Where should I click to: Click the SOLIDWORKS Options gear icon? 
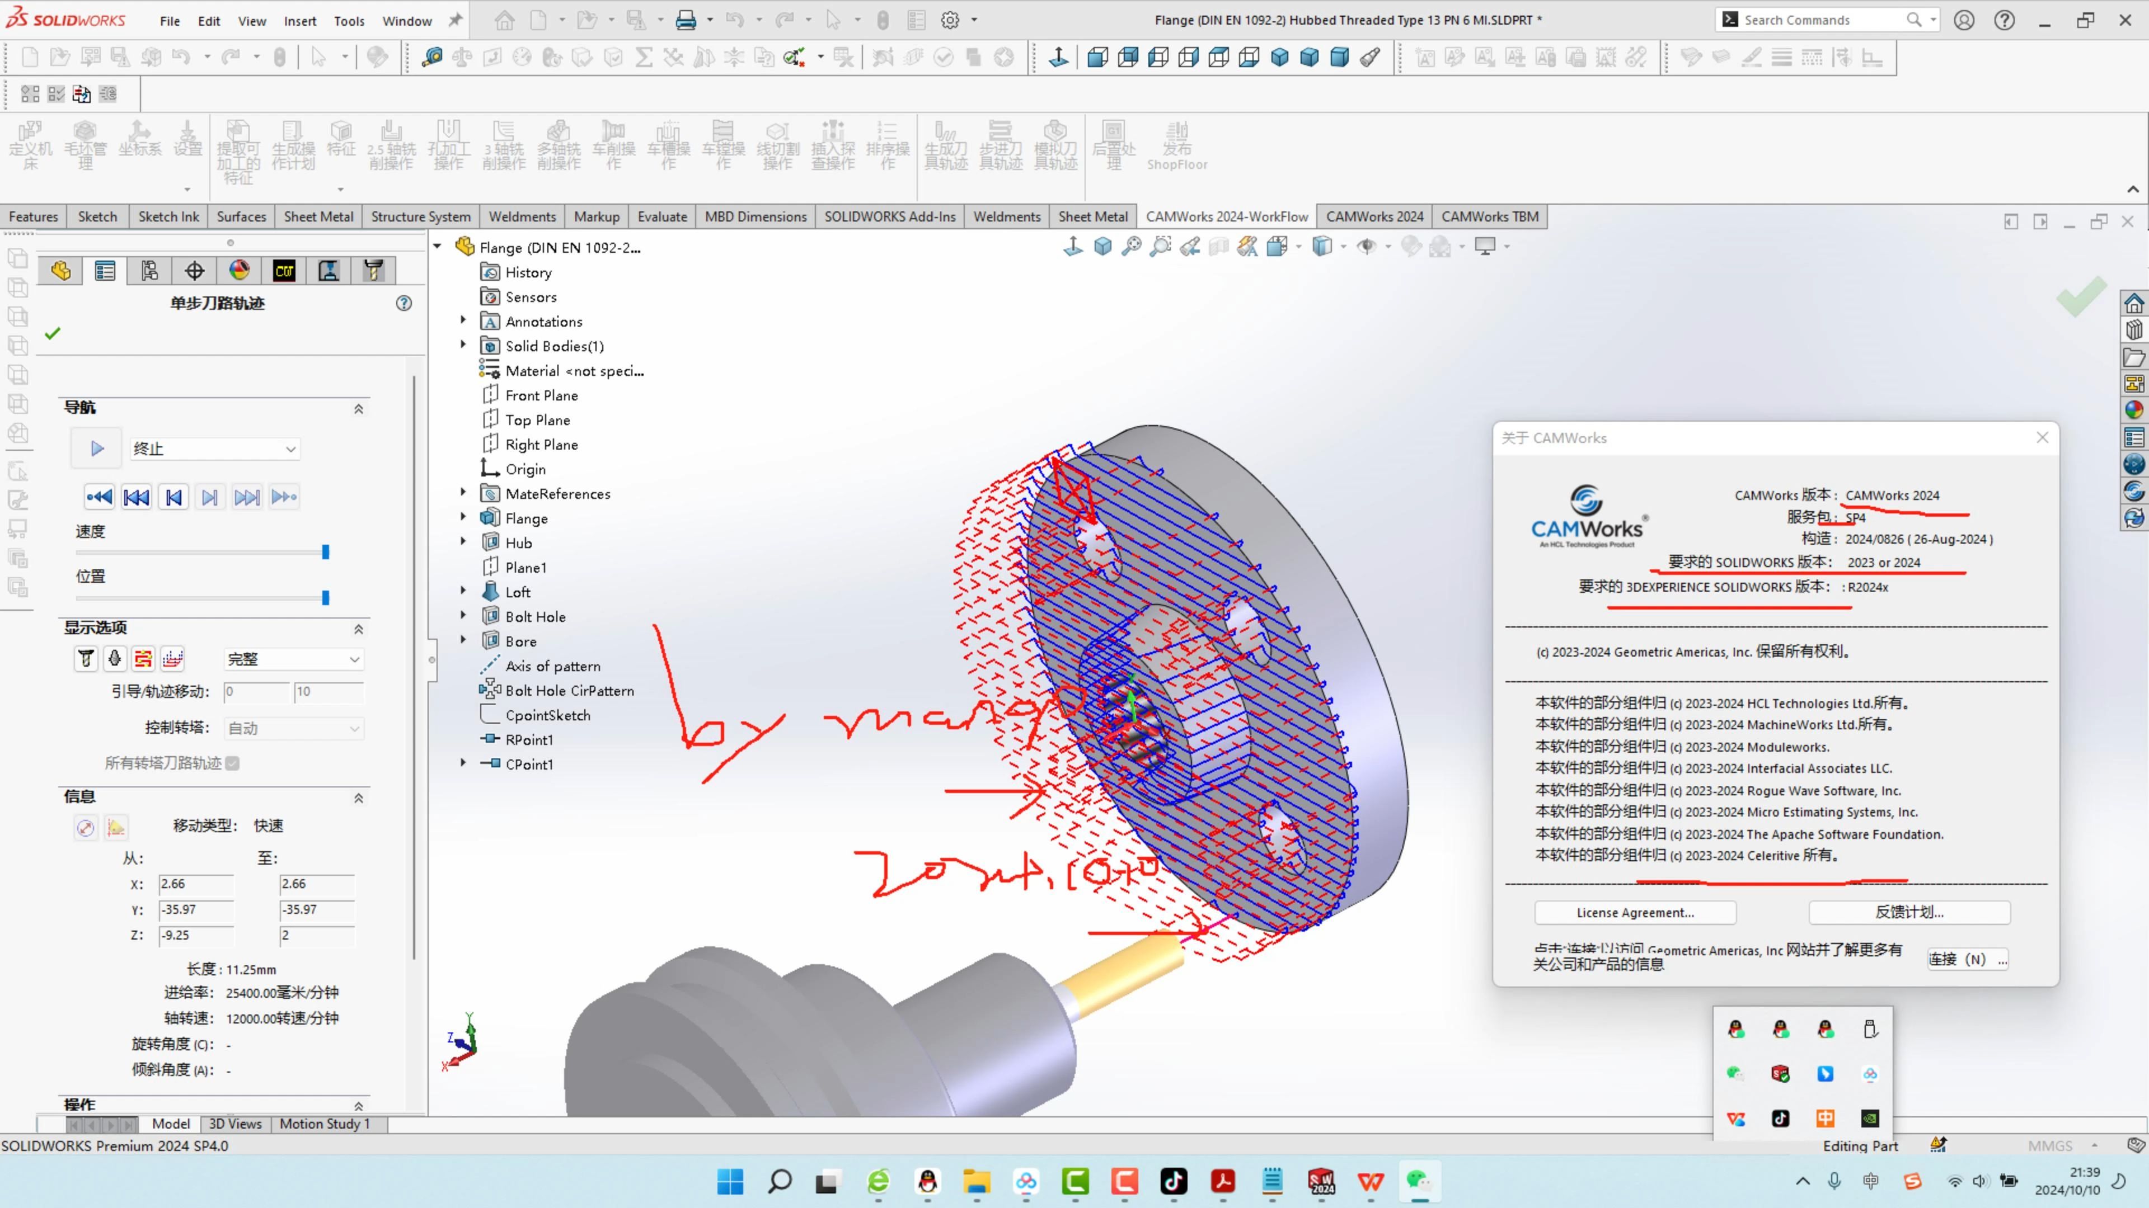tap(950, 20)
